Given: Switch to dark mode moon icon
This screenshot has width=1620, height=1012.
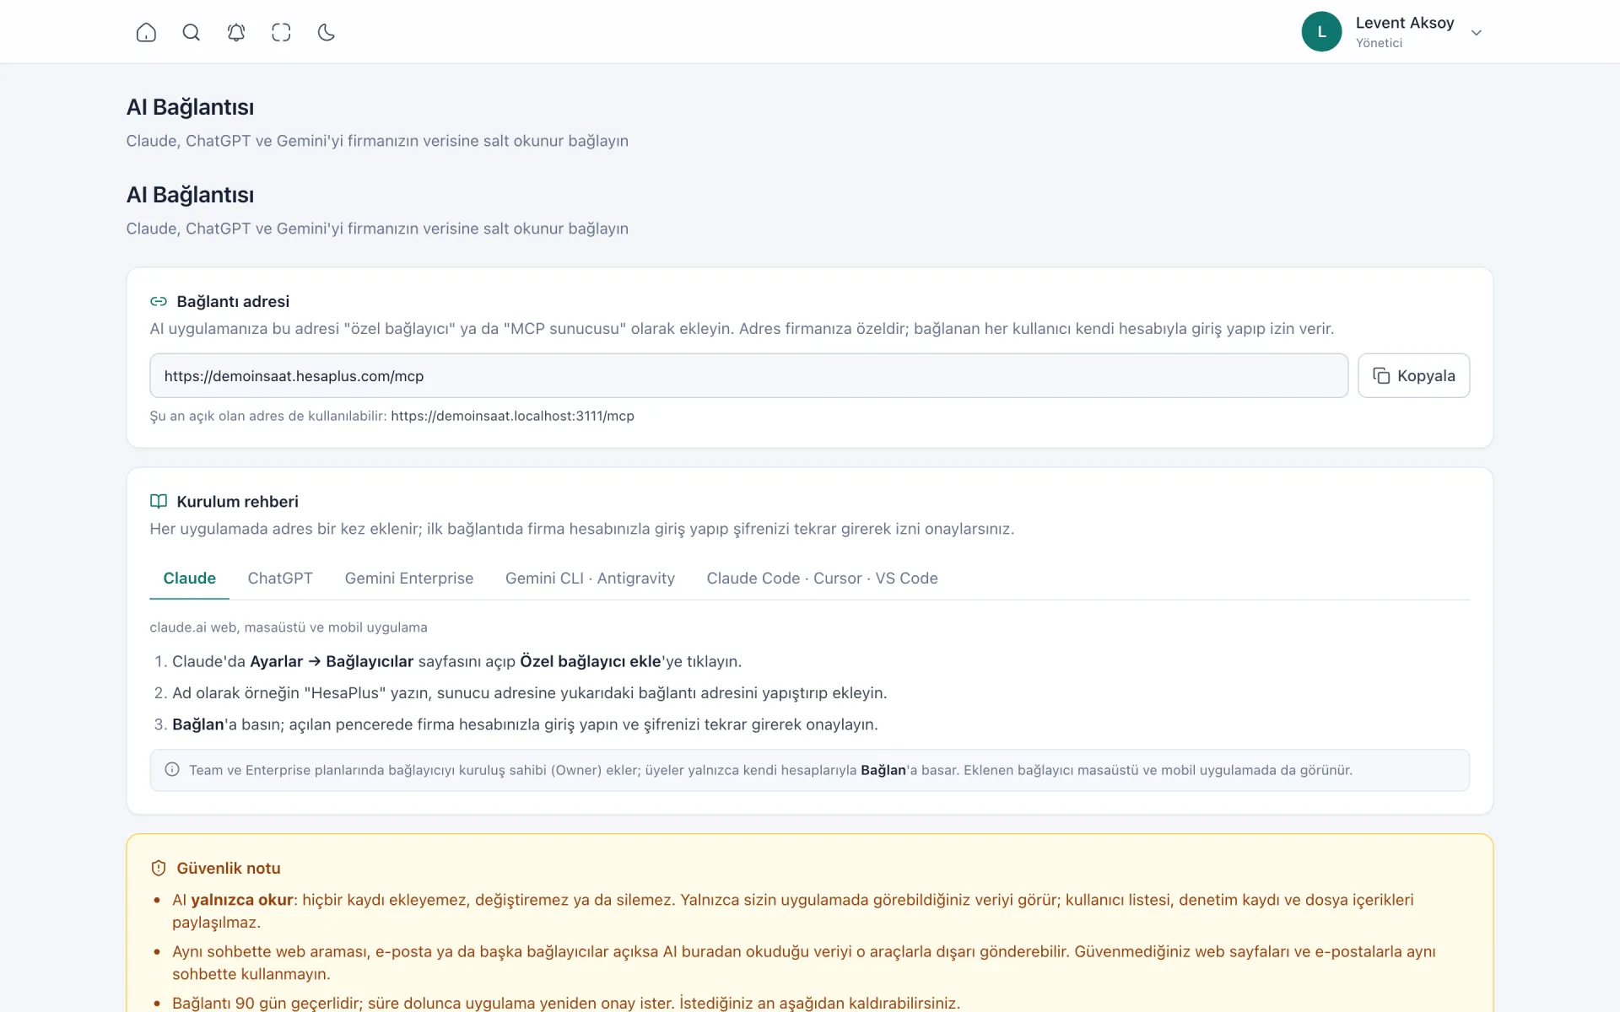Looking at the screenshot, I should tap(327, 32).
